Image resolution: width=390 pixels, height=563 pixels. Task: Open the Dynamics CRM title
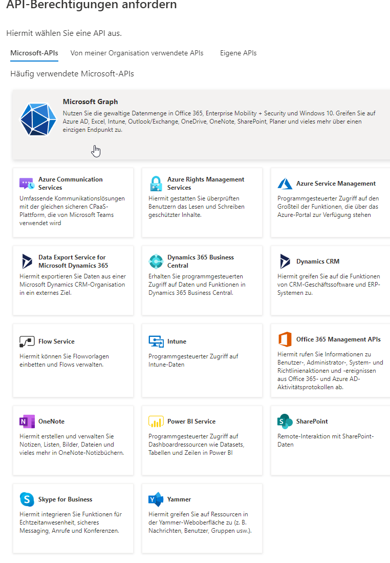click(317, 262)
